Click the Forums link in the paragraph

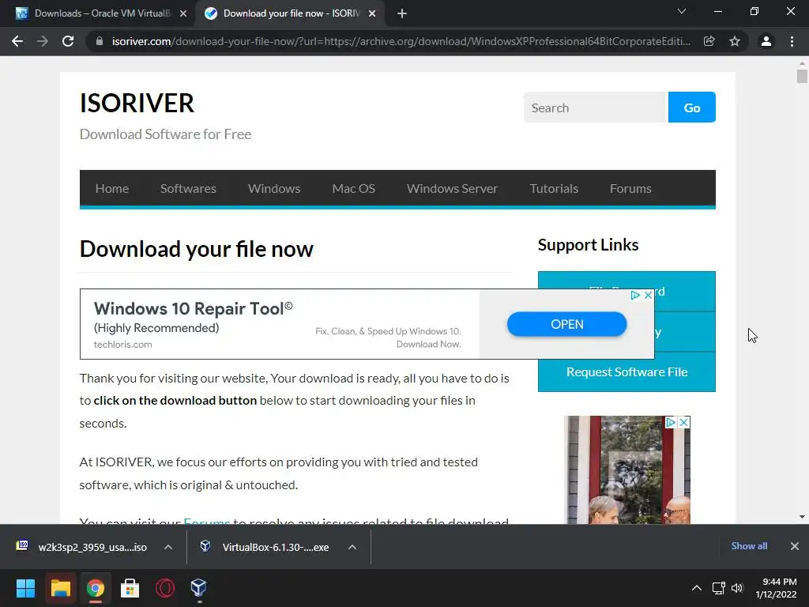pyautogui.click(x=206, y=522)
